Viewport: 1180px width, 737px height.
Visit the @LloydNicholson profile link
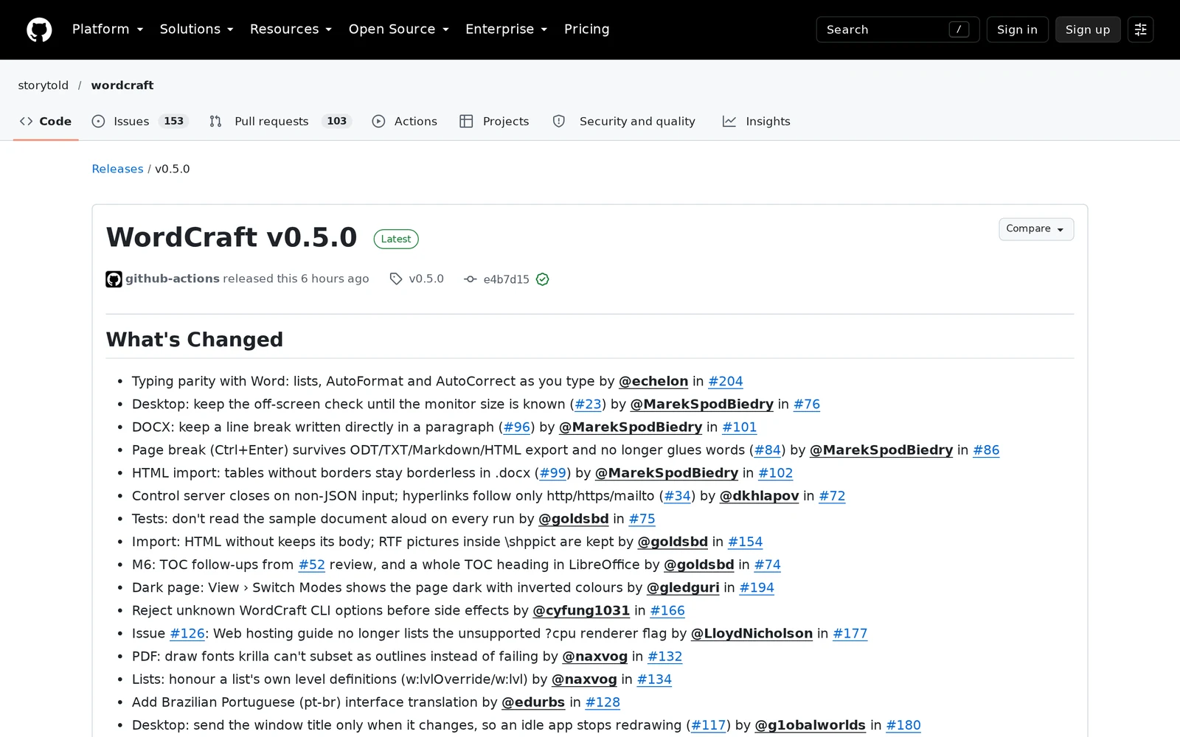[x=752, y=633]
